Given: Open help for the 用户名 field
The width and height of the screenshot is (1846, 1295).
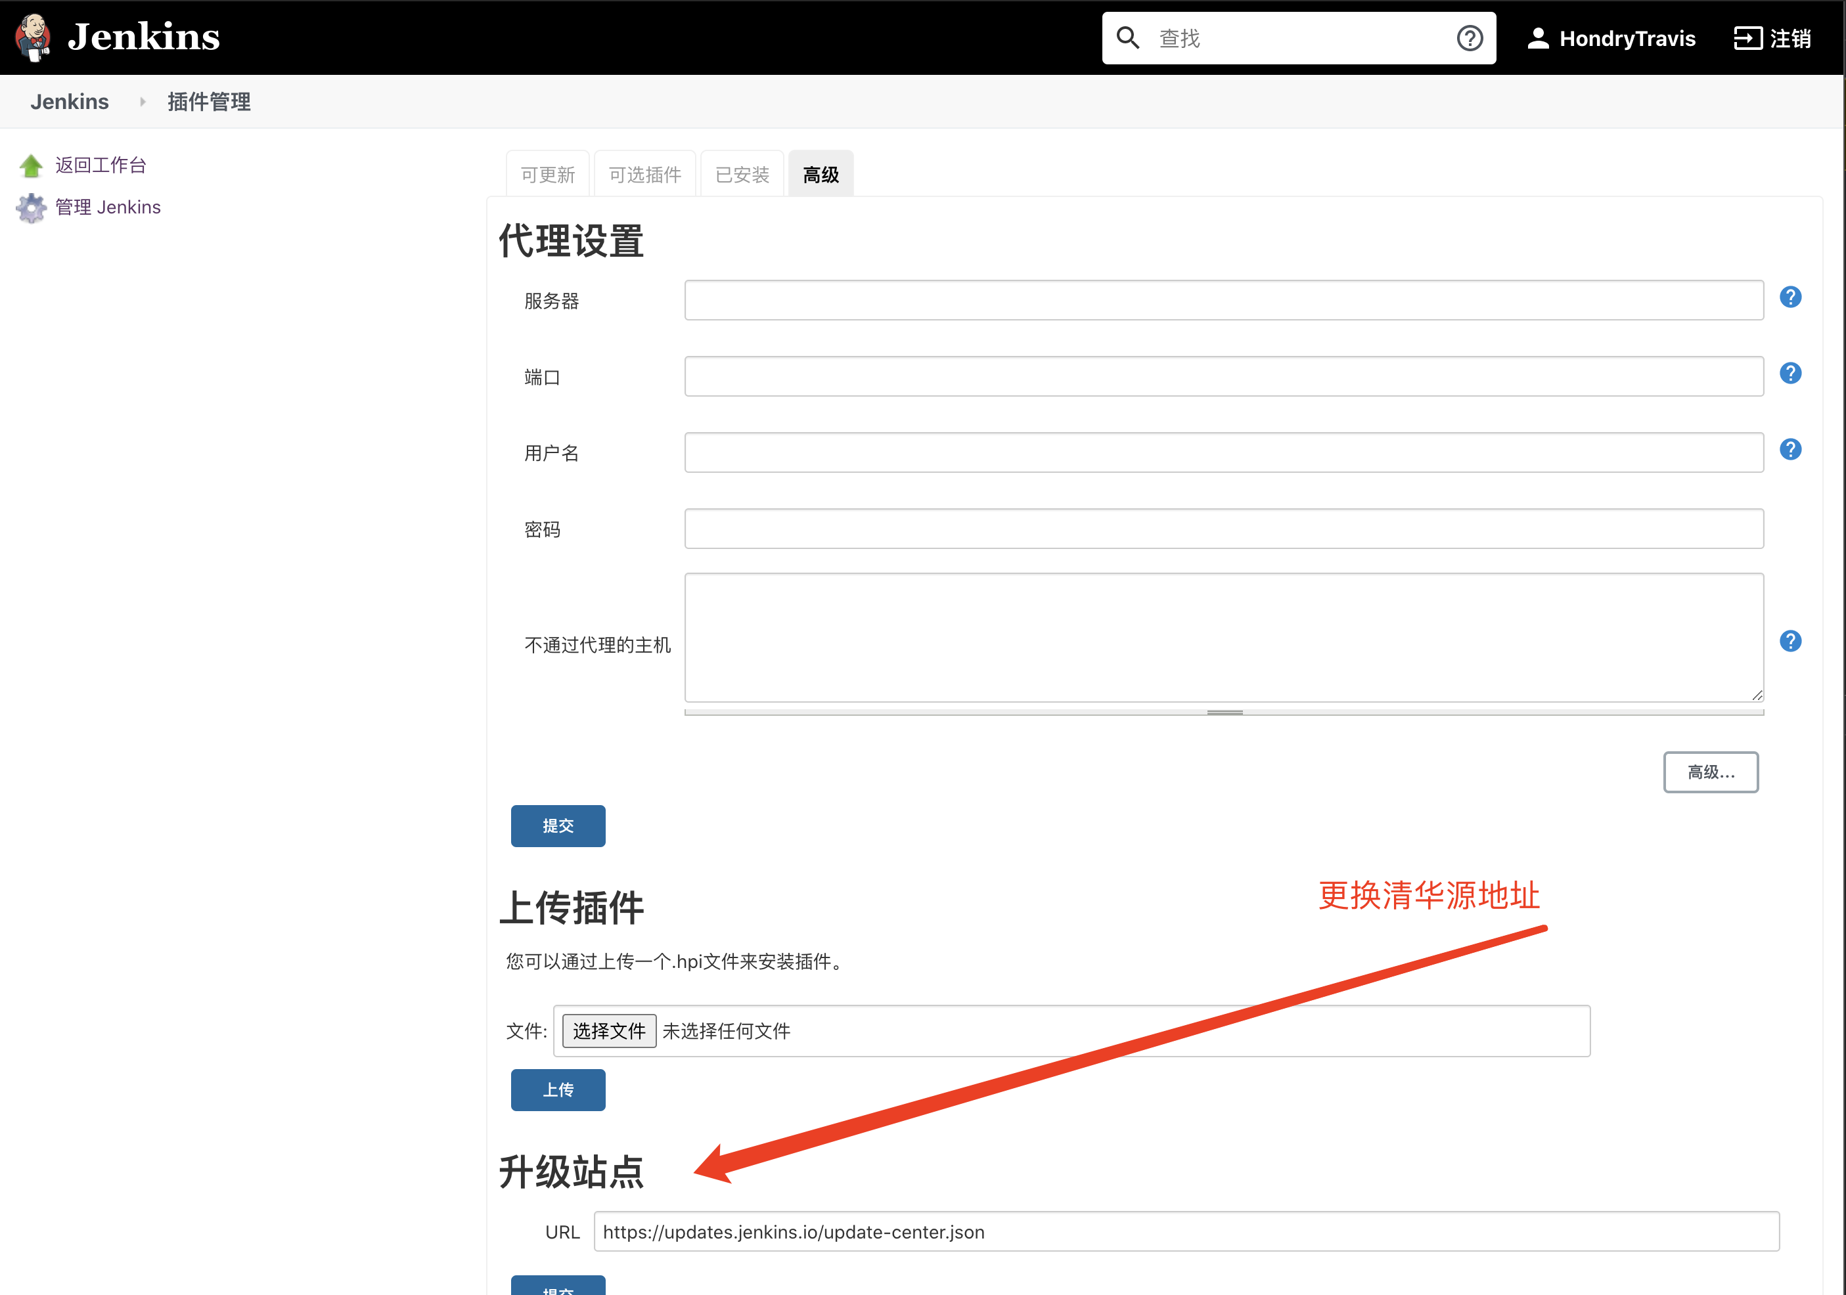Looking at the screenshot, I should click(1791, 449).
